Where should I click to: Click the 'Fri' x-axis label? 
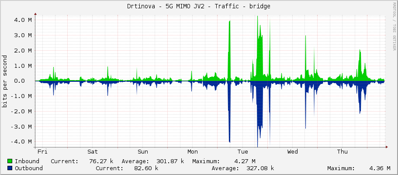(x=42, y=152)
